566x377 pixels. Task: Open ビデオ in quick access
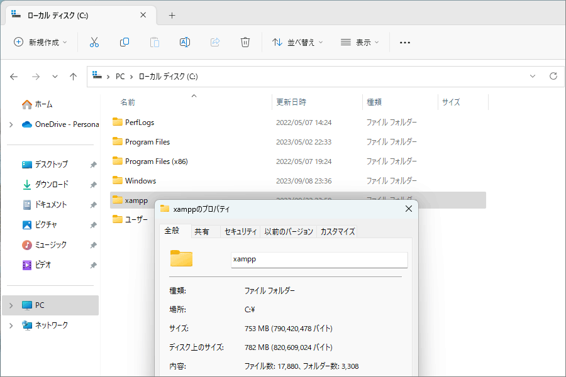(x=36, y=265)
